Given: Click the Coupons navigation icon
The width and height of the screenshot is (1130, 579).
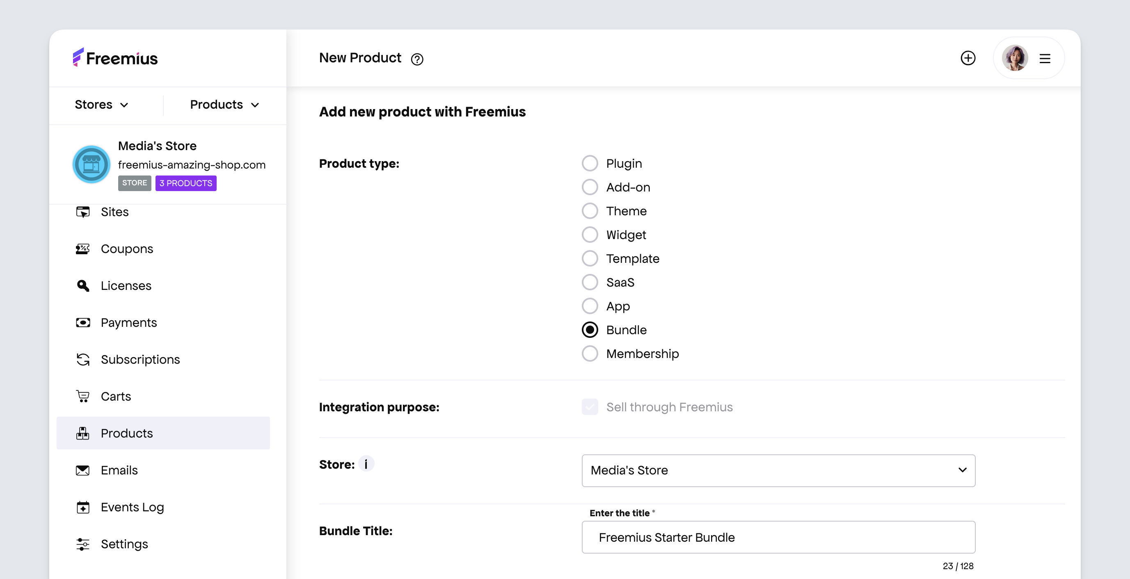Looking at the screenshot, I should pyautogui.click(x=83, y=248).
